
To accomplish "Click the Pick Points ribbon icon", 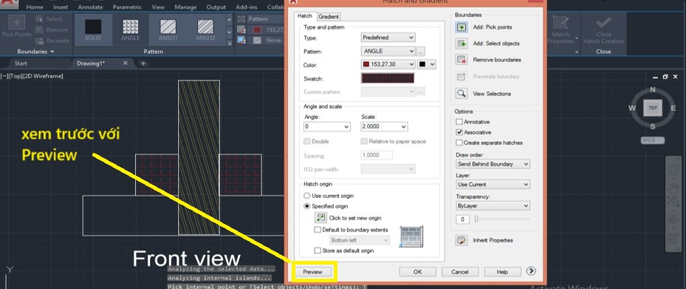I will 17,27.
